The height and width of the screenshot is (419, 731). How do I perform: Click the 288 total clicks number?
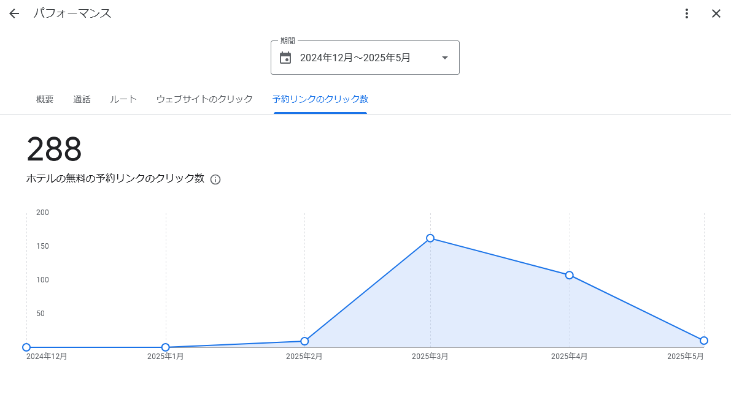(54, 149)
